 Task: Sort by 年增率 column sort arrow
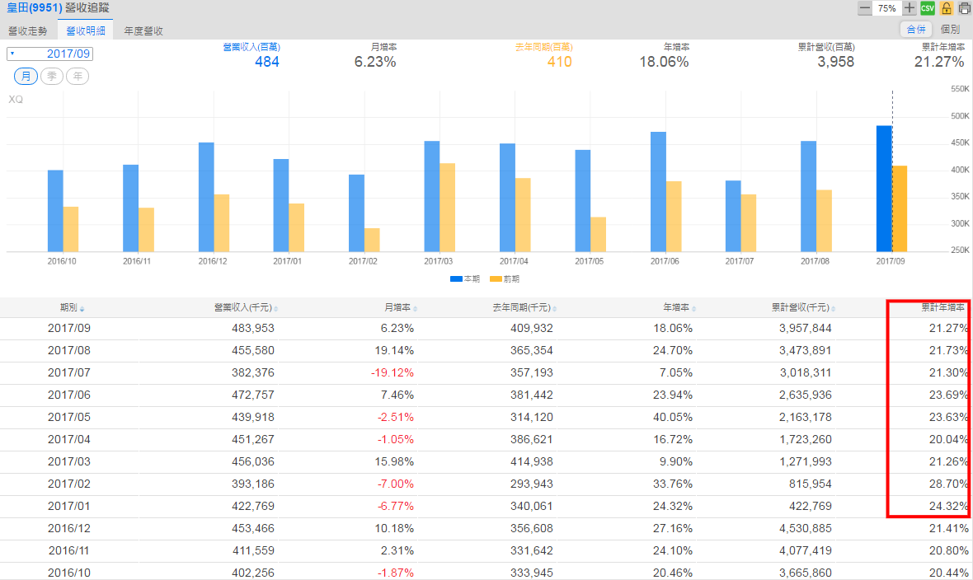pos(693,309)
